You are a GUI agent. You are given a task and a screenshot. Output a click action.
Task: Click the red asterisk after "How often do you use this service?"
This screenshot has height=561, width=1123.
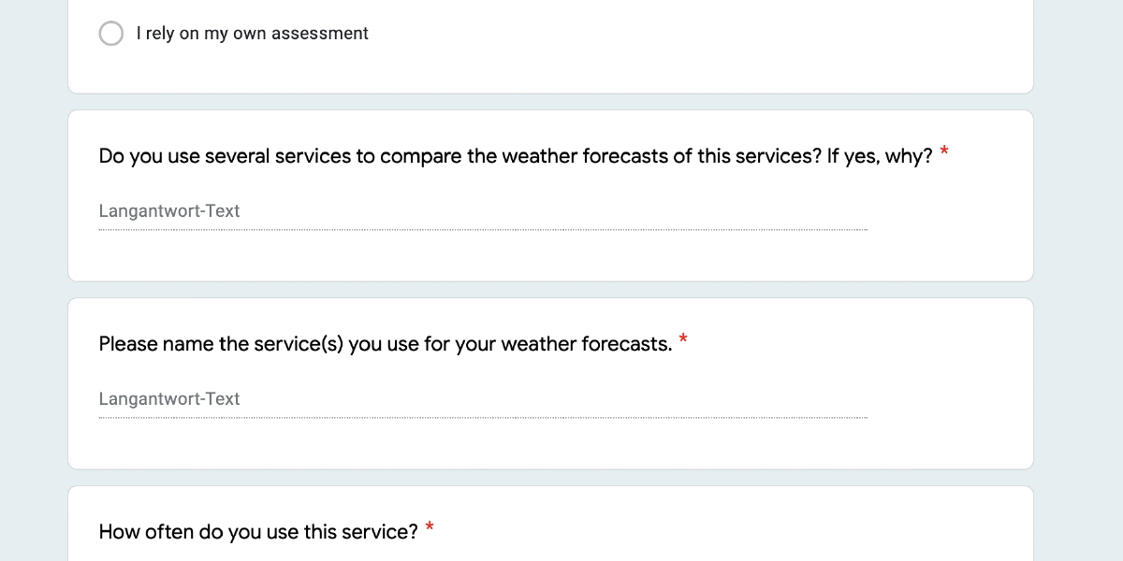tap(430, 527)
